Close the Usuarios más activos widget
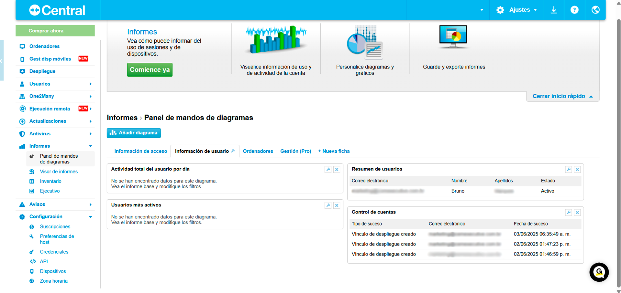The height and width of the screenshot is (293, 621). (x=337, y=205)
